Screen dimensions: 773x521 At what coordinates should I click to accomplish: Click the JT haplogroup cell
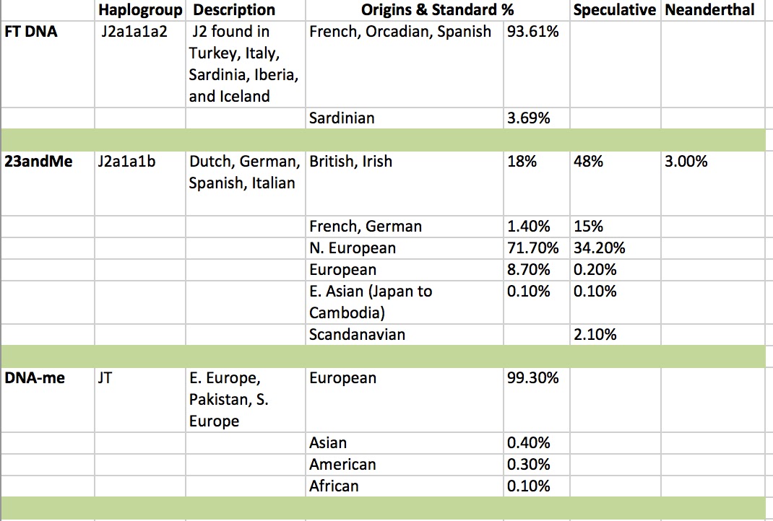tap(105, 378)
